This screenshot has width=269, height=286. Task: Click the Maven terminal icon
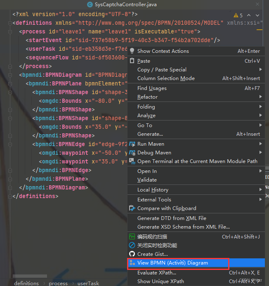click(x=132, y=161)
